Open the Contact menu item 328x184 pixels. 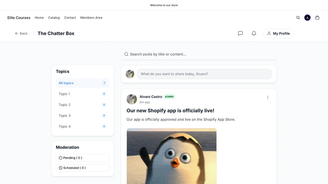click(70, 18)
